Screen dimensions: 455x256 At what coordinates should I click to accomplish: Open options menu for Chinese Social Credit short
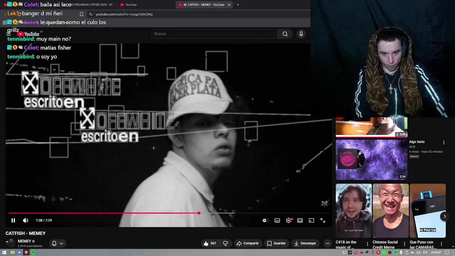(x=405, y=244)
